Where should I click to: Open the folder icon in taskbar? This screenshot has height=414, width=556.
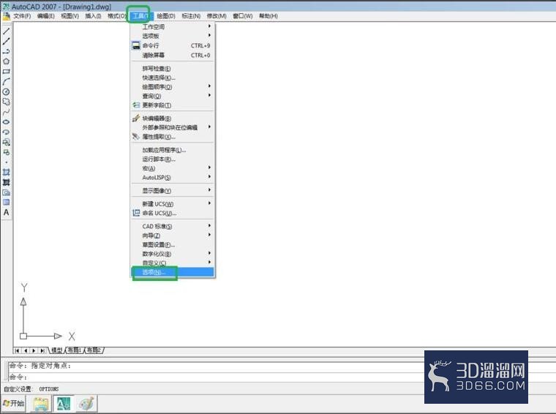point(41,404)
